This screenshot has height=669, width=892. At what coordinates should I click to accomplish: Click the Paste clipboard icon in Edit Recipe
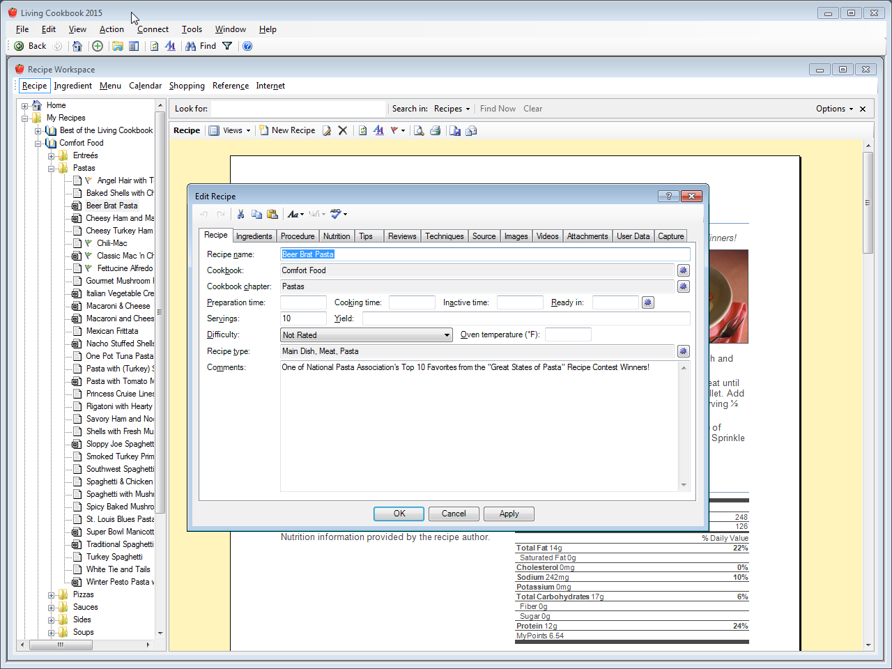coord(272,214)
